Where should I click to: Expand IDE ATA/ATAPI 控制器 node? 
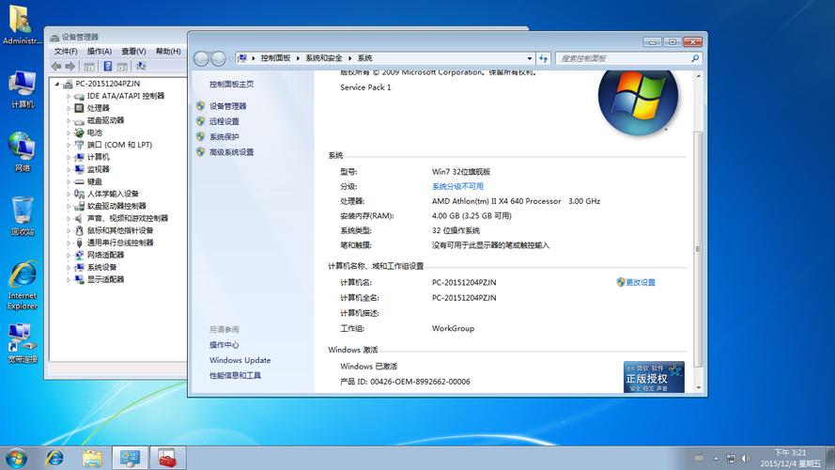(69, 96)
